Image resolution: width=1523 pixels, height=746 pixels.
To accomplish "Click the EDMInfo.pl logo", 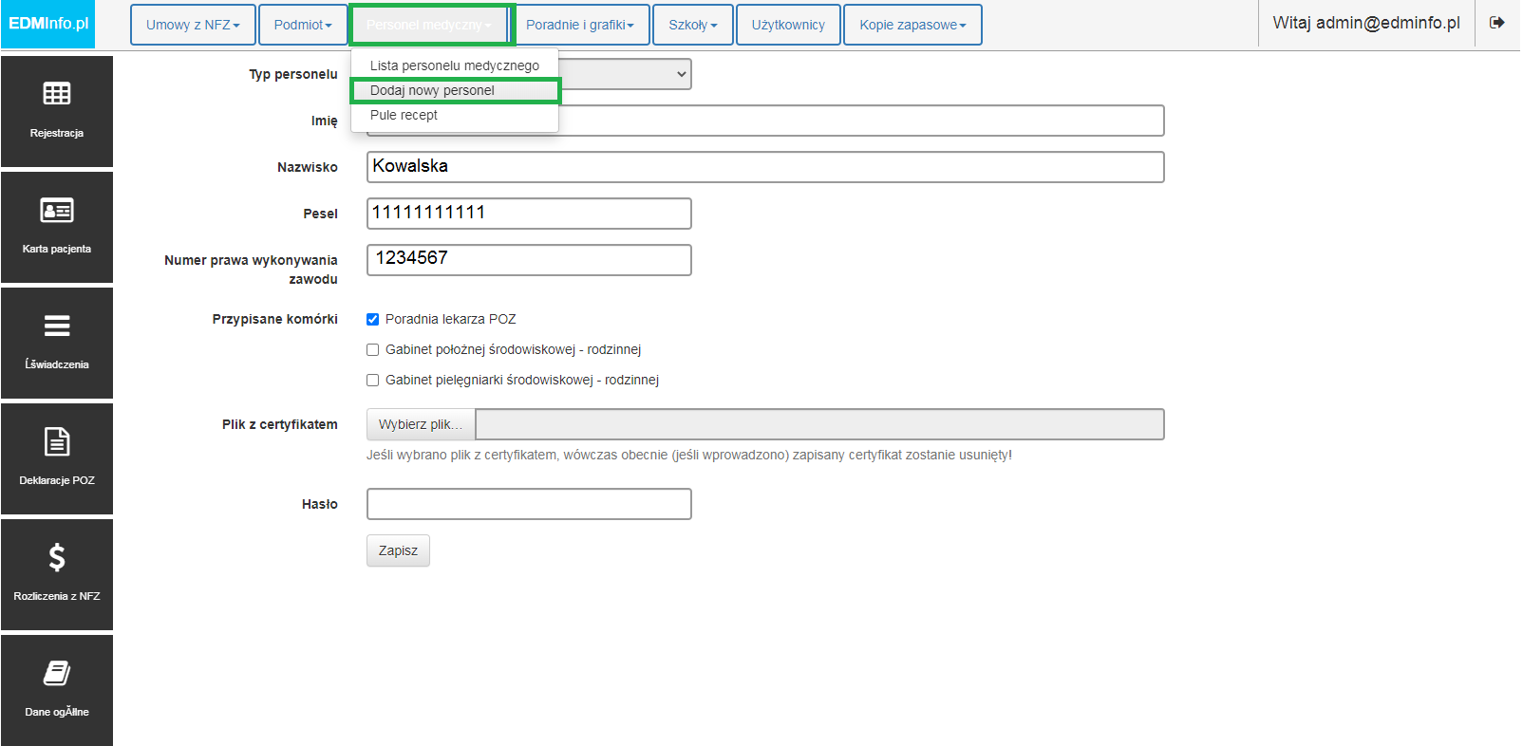I will (48, 24).
